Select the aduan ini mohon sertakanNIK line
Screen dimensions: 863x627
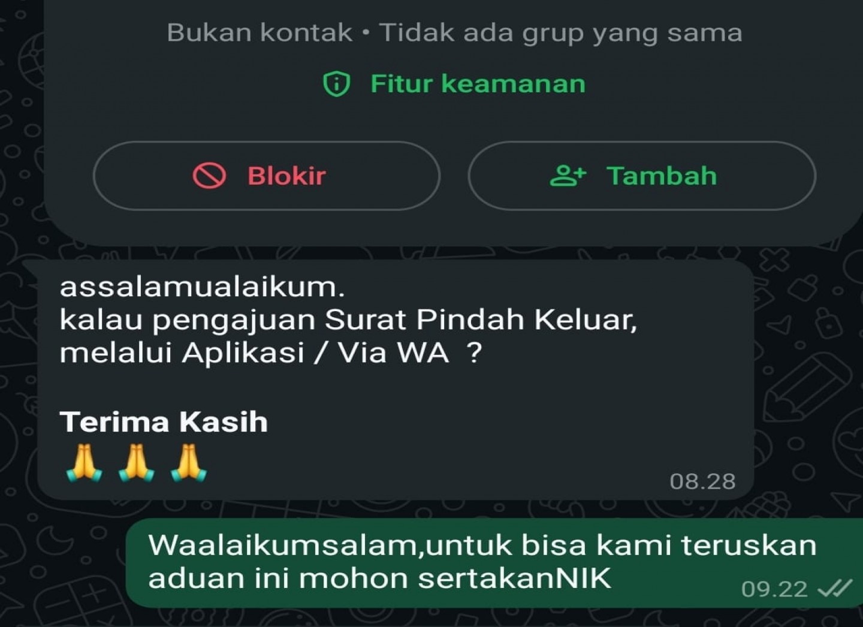379,578
